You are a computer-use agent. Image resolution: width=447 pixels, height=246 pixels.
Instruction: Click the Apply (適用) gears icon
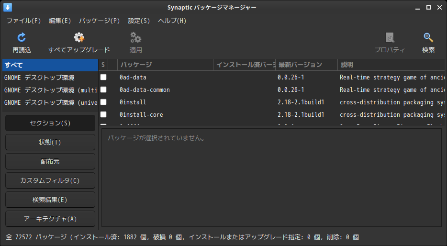click(x=136, y=37)
